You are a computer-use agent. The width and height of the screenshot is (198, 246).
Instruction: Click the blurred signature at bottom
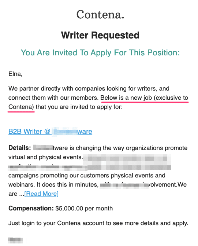click(15, 241)
